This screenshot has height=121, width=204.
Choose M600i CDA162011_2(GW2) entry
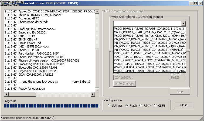(150, 32)
